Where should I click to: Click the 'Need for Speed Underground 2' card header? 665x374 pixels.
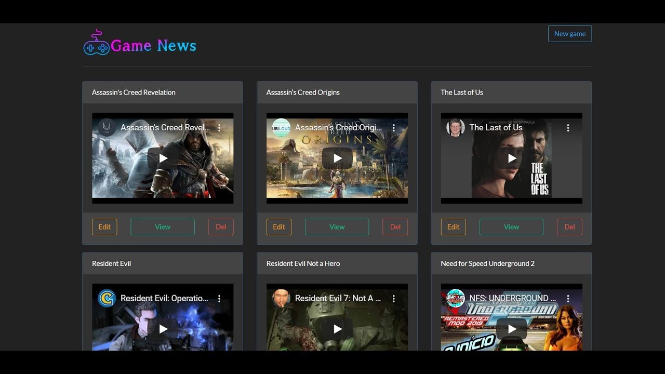(x=512, y=263)
